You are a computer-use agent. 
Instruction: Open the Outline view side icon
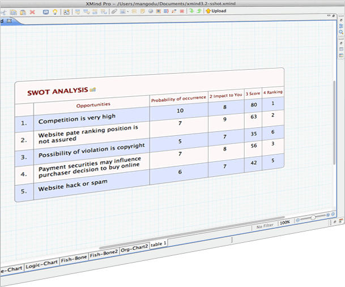[x=341, y=26]
